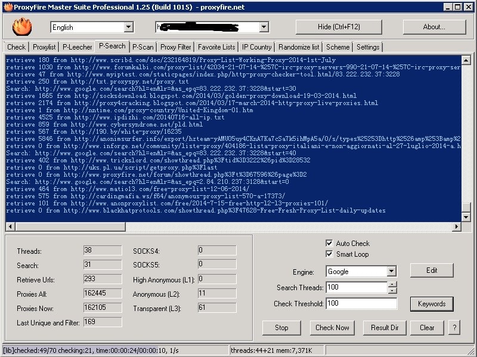Stop the proxy search
The width and height of the screenshot is (477, 357).
click(281, 328)
